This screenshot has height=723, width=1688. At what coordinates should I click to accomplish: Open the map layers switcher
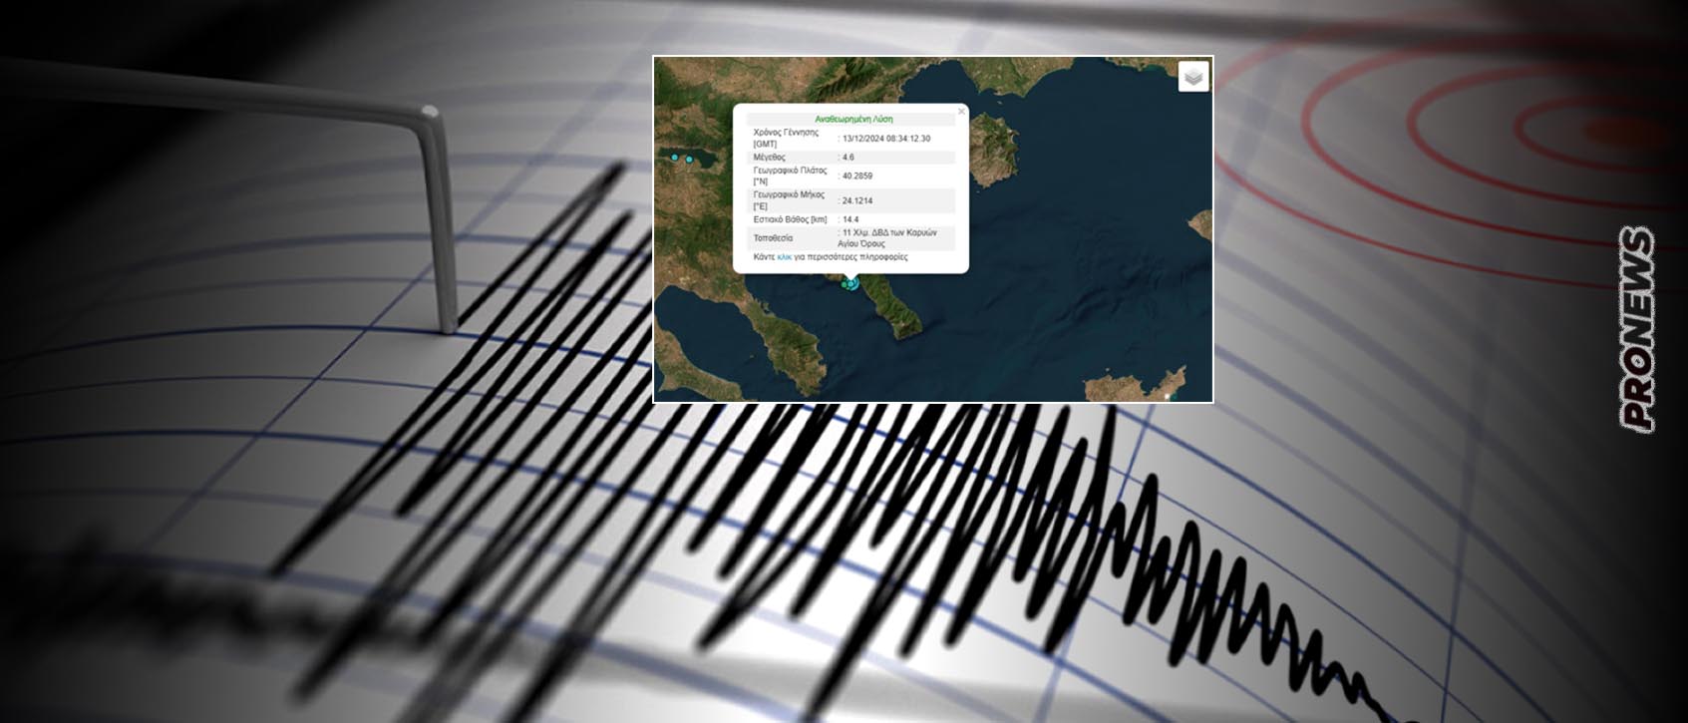pyautogui.click(x=1192, y=77)
